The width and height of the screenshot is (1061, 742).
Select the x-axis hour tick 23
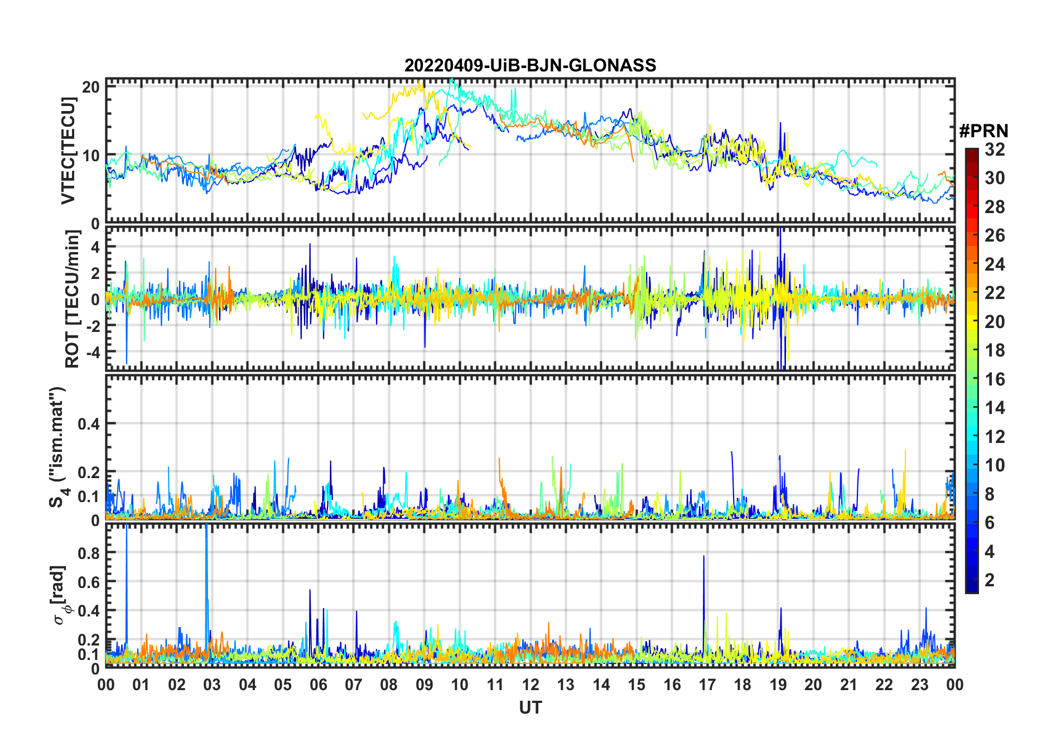coord(919,685)
